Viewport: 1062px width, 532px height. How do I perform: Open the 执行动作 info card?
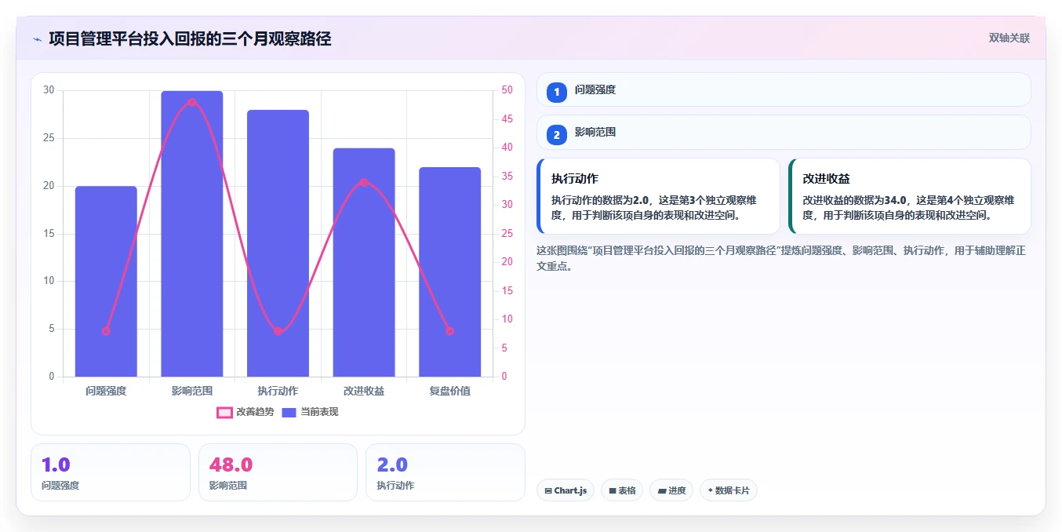click(658, 196)
